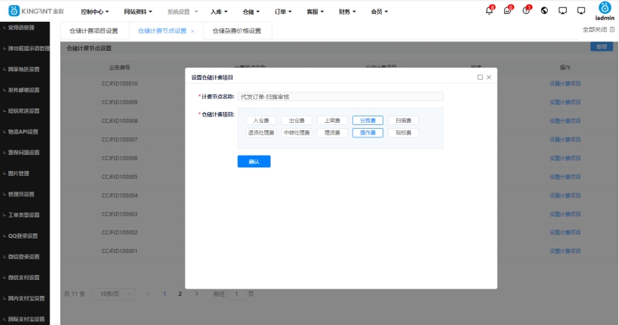
Task: Expand the 控制中心 top menu
Action: (x=95, y=12)
